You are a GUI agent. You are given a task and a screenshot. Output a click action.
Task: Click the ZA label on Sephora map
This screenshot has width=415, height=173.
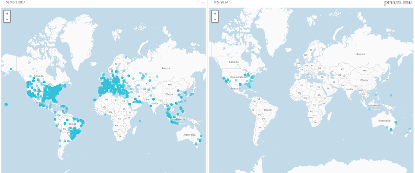[120, 136]
